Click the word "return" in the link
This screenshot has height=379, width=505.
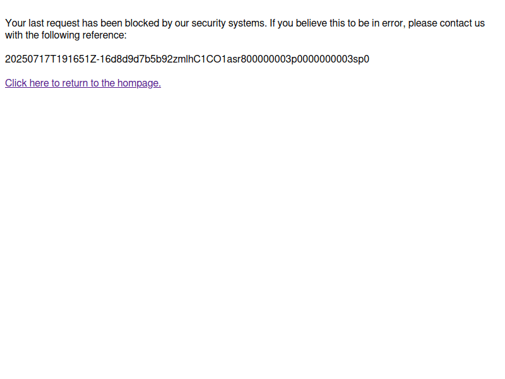75,83
